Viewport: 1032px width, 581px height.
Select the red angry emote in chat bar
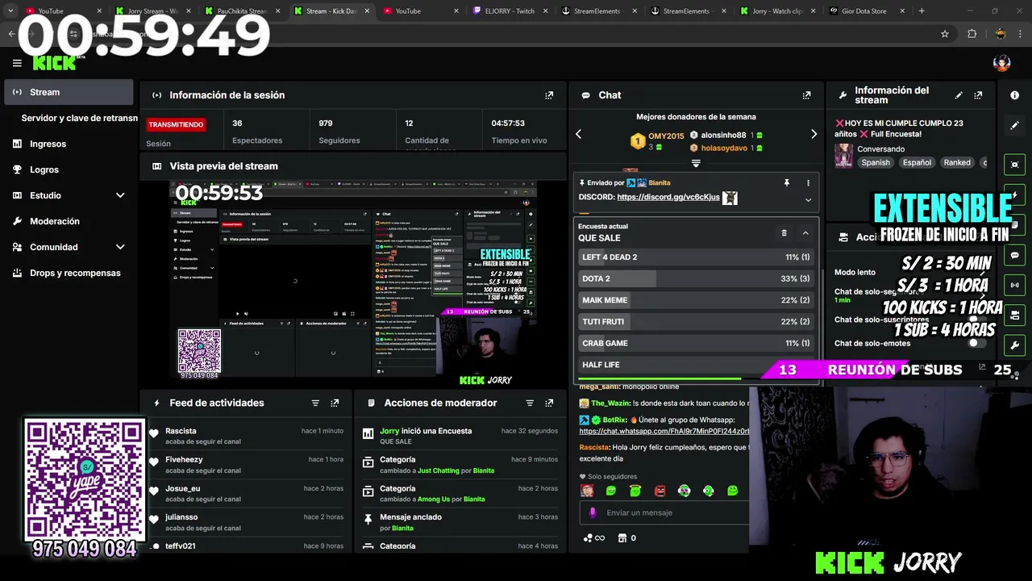(x=660, y=491)
